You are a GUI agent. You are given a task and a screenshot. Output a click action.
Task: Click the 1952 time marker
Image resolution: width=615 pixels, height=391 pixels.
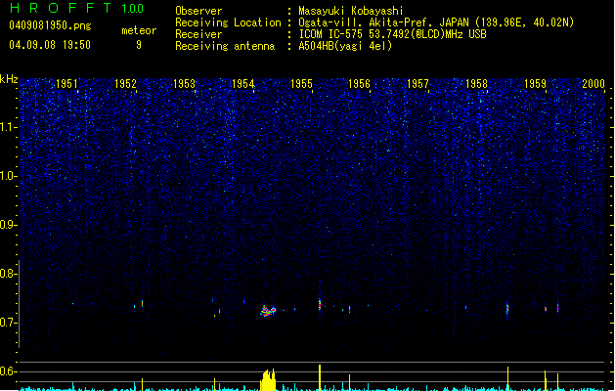point(125,84)
